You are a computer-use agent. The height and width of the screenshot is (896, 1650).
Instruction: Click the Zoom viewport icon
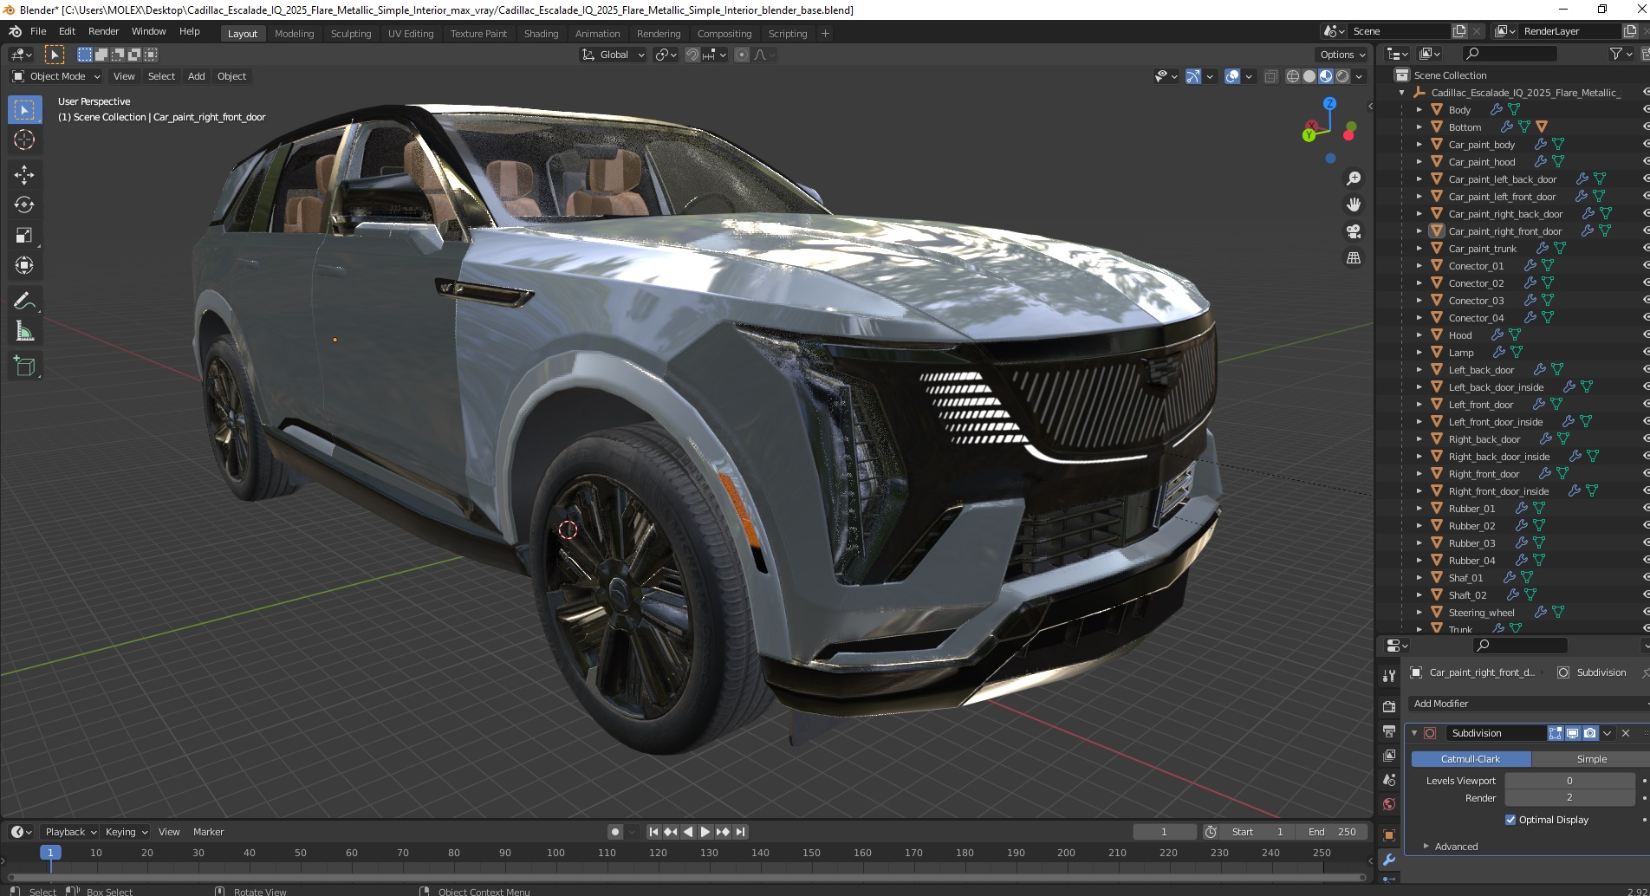point(1353,179)
